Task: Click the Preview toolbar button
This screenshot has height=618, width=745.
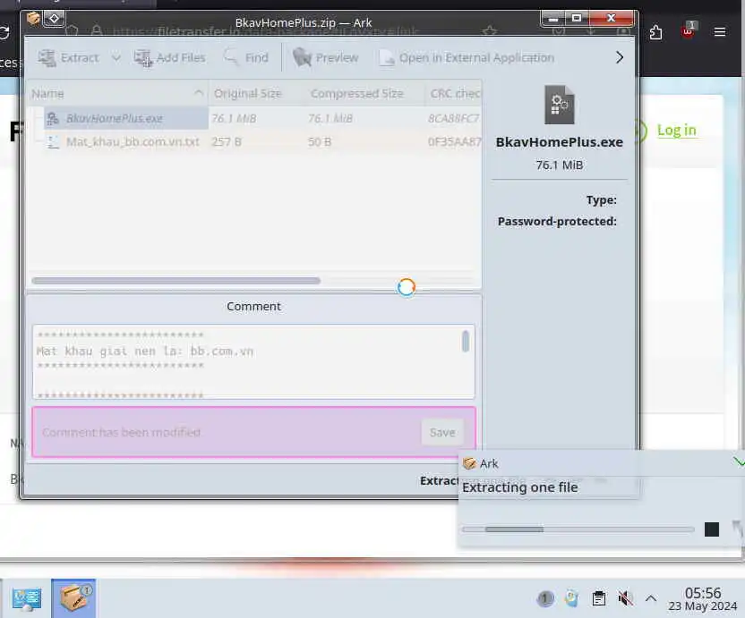Action: click(325, 58)
